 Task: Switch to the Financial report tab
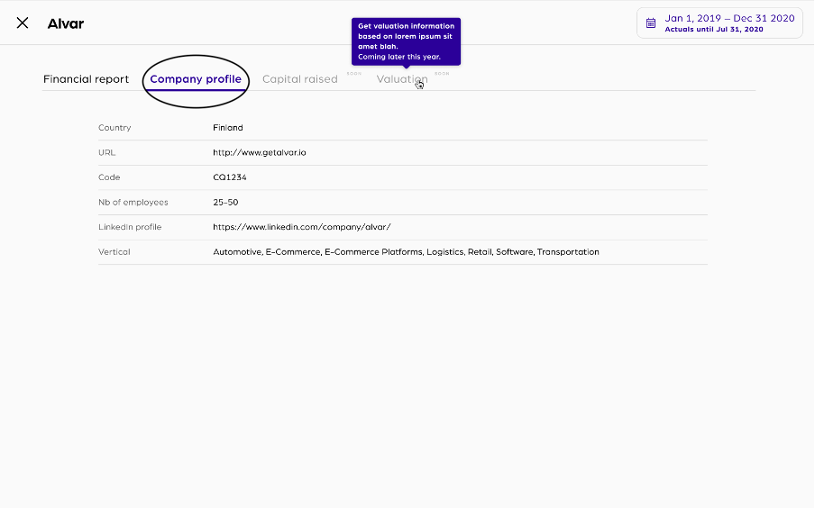pos(86,79)
